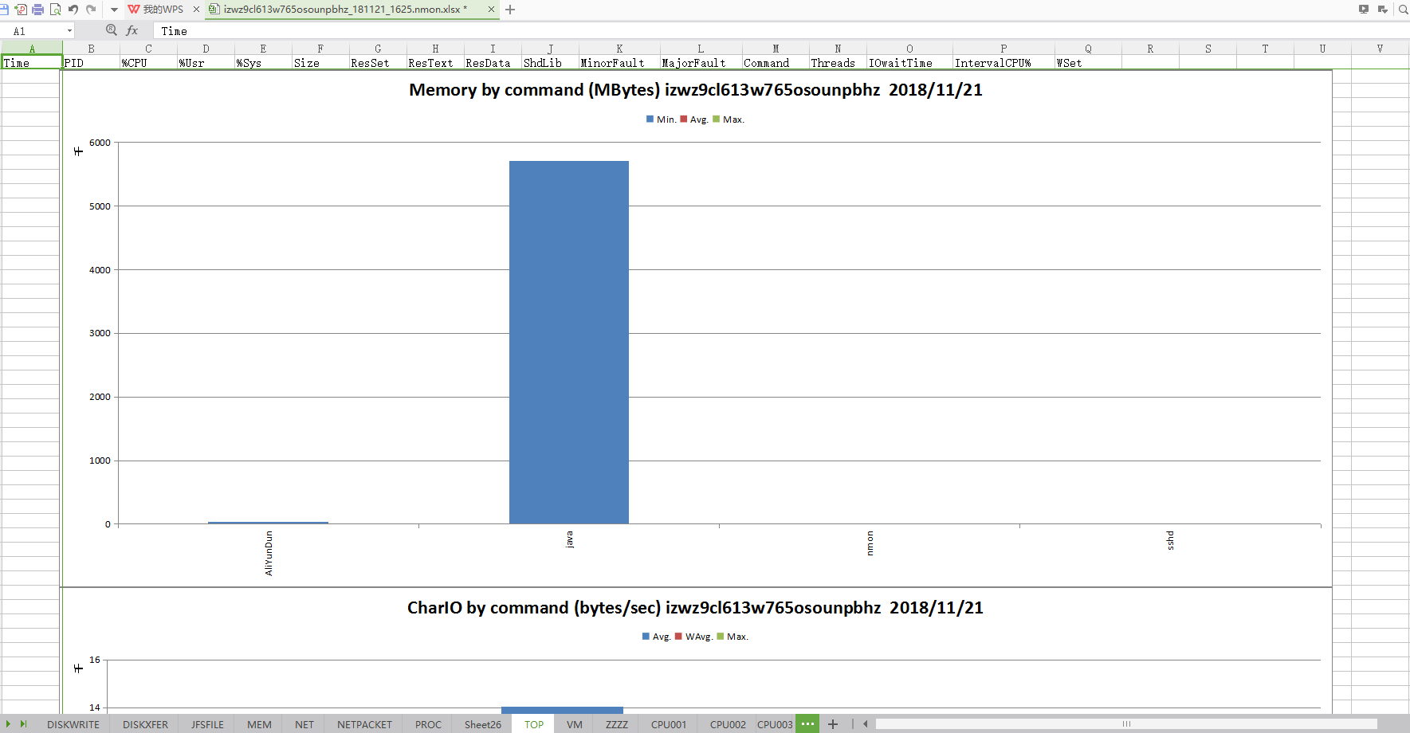Click the Print icon
The image size is (1410, 733).
37,10
